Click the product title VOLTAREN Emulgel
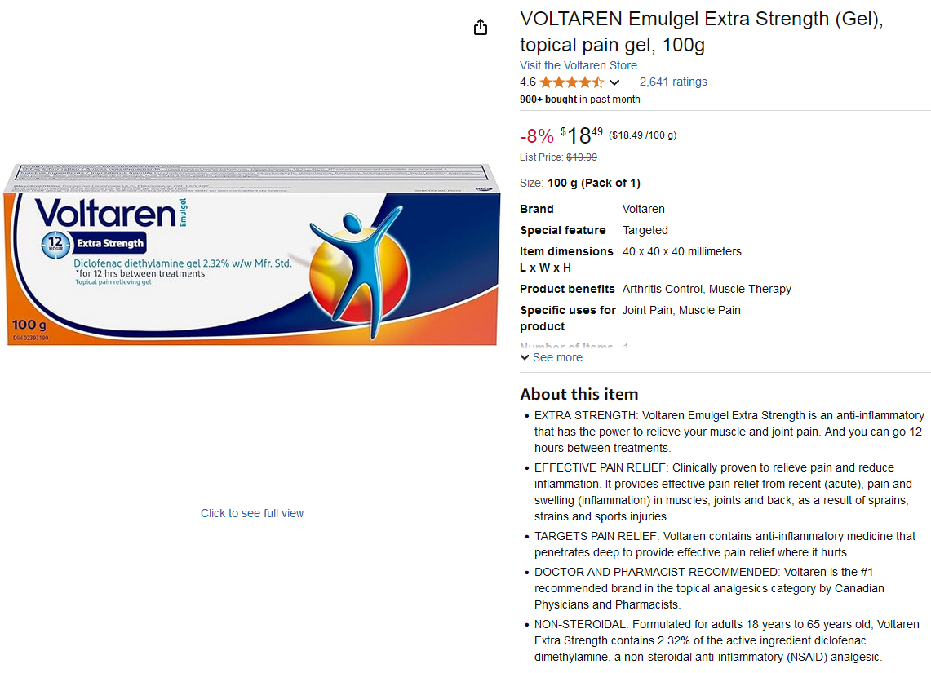The height and width of the screenshot is (673, 931). coord(701,32)
